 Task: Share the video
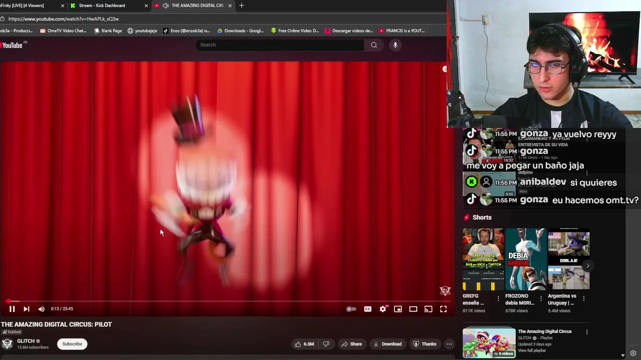pos(352,344)
